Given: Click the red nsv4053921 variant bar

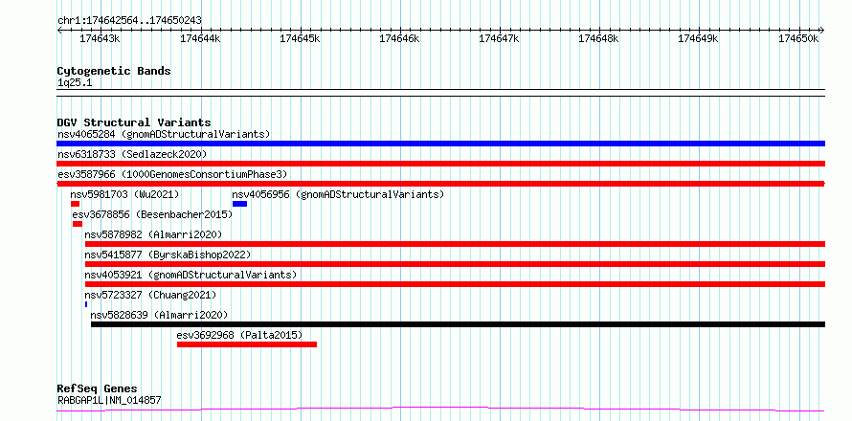Looking at the screenshot, I should 455,284.
